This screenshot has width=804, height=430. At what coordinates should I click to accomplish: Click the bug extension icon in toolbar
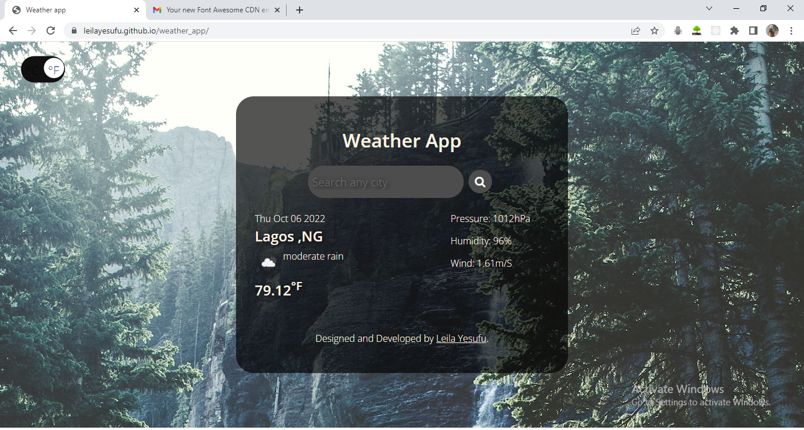coord(678,31)
